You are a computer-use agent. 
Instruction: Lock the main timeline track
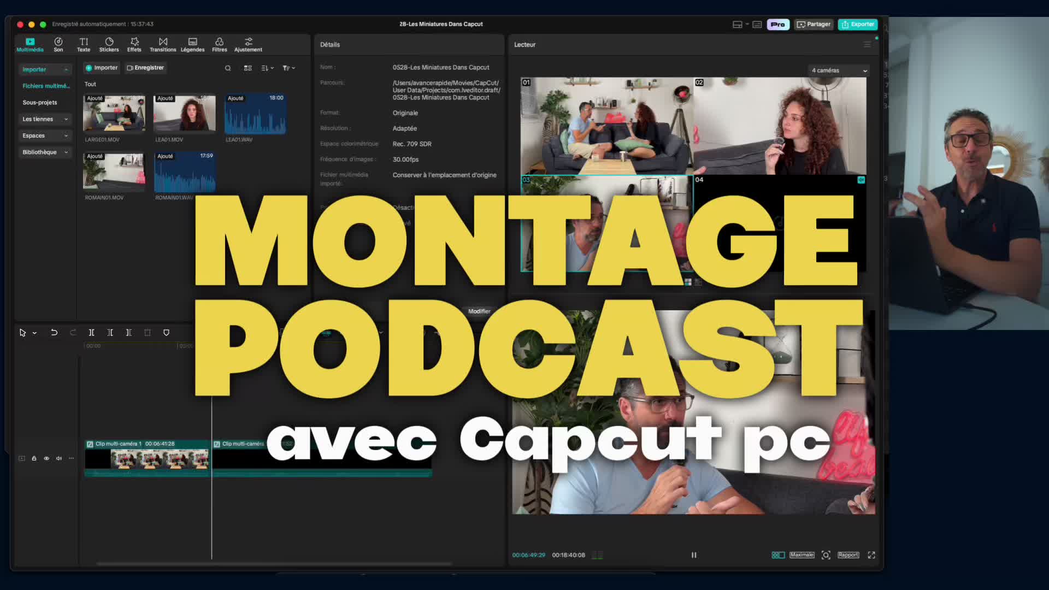[x=34, y=458]
